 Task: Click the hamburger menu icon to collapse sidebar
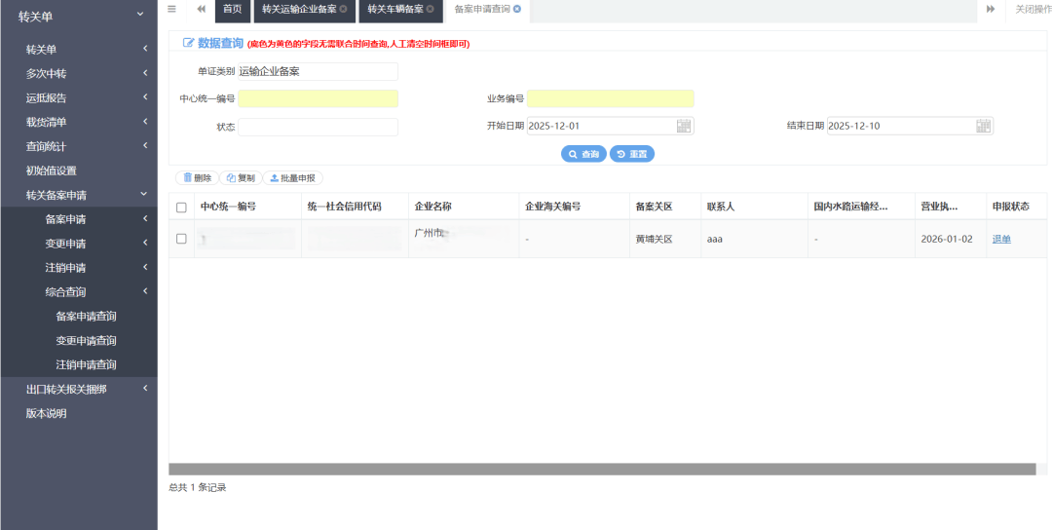pyautogui.click(x=171, y=9)
